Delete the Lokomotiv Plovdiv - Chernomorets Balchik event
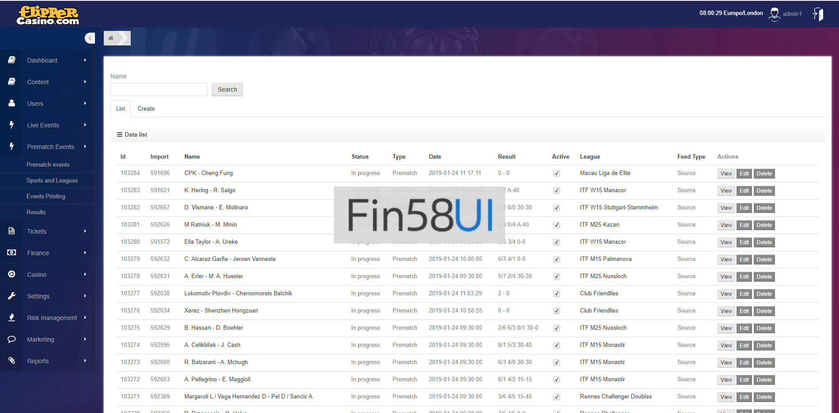 tap(764, 294)
